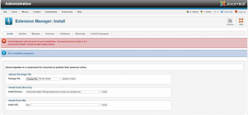Click 'SermonSpeaker will not work' error text
This screenshot has width=249, height=115.
pyautogui.click(x=48, y=41)
